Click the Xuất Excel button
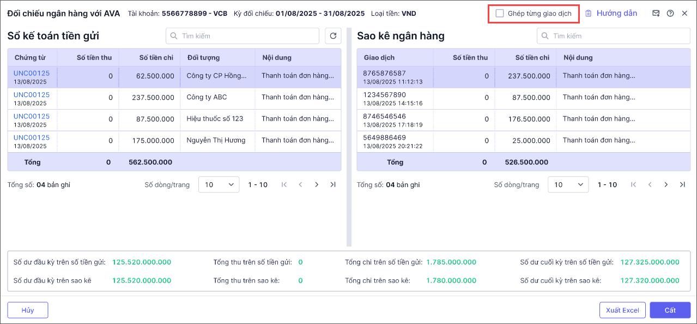Screen dimensions: 697x324 point(622,310)
